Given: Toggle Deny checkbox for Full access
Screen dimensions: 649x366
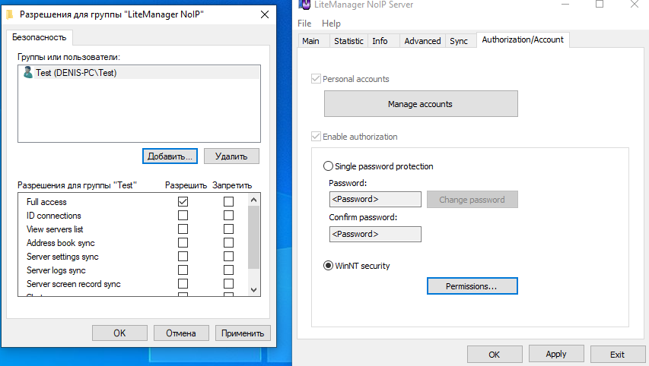Looking at the screenshot, I should click(x=228, y=201).
